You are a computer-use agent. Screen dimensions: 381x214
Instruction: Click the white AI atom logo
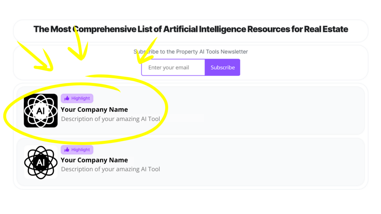coord(41,162)
